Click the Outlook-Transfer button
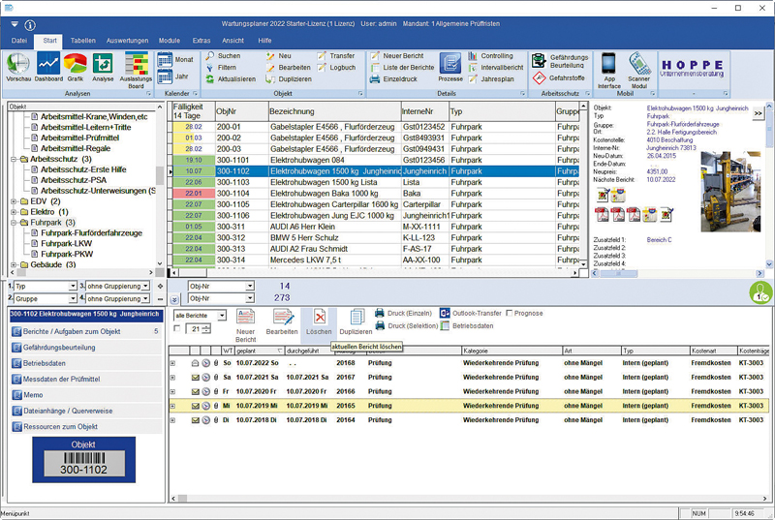 click(x=468, y=314)
